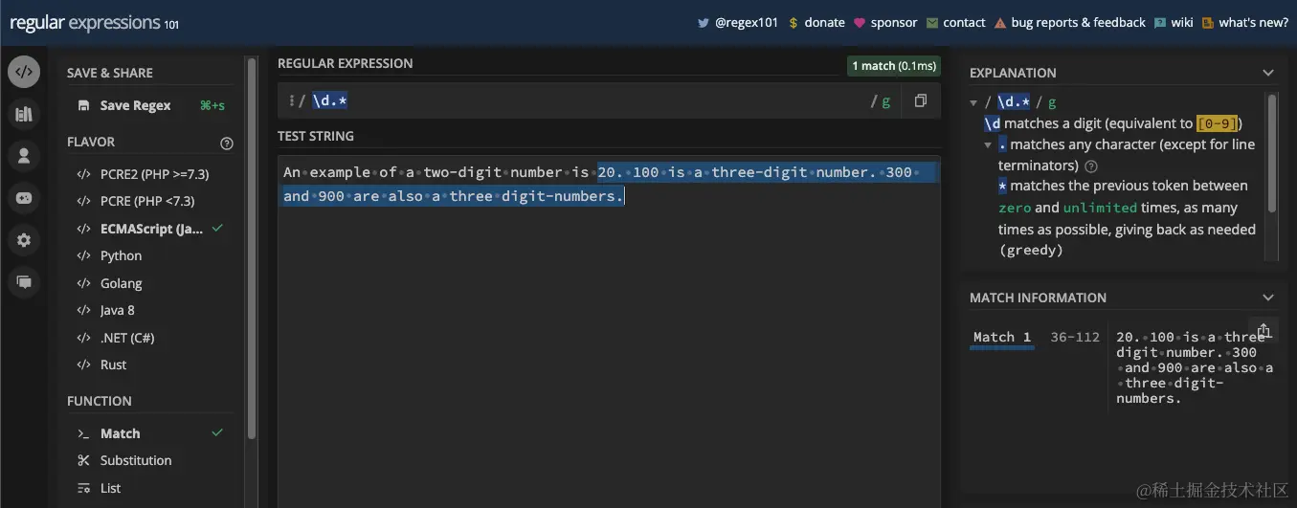1297x508 pixels.
Task: Click the FUNCTION section heading
Action: pyautogui.click(x=100, y=401)
